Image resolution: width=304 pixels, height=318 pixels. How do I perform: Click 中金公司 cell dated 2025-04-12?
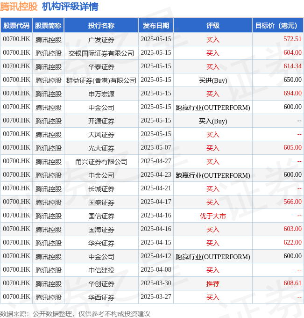tap(101, 257)
